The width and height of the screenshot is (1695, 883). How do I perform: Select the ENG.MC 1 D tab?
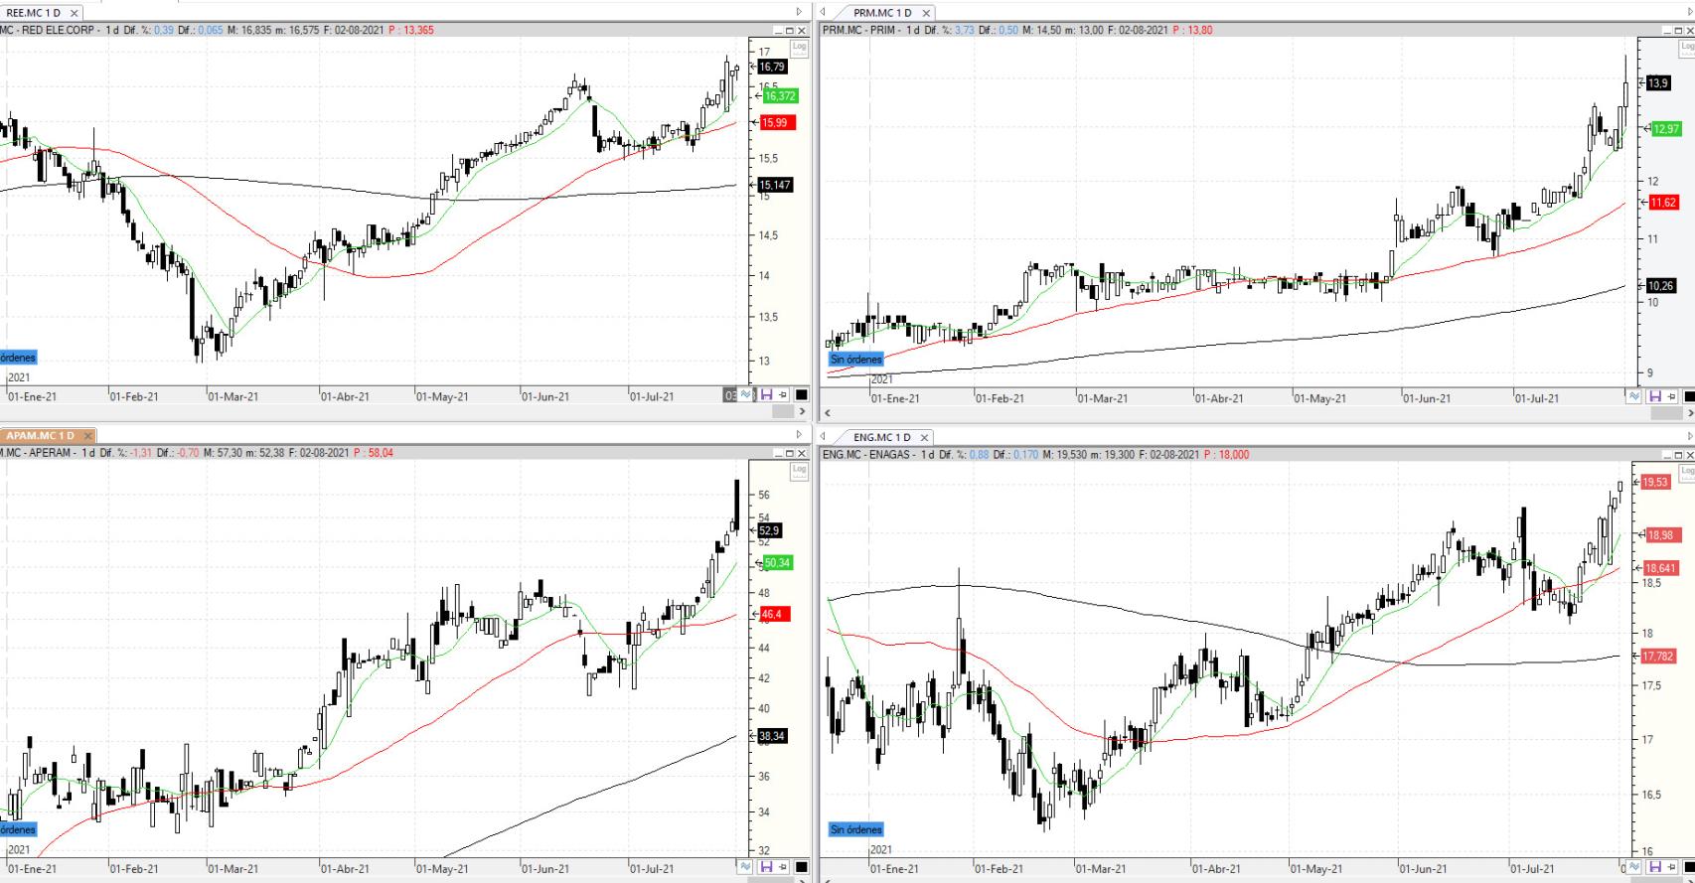[881, 437]
